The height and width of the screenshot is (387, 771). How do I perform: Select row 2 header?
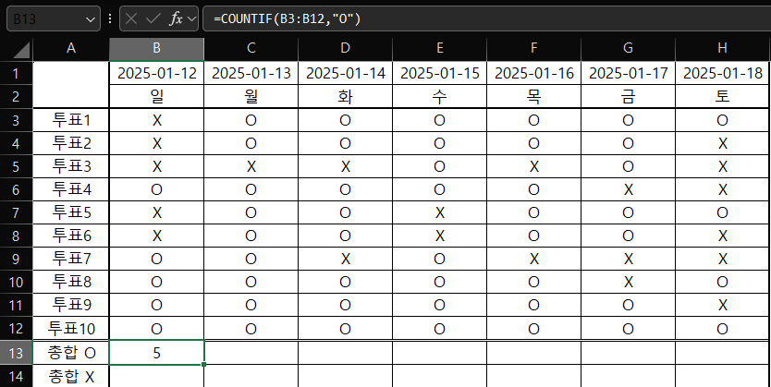pyautogui.click(x=17, y=97)
